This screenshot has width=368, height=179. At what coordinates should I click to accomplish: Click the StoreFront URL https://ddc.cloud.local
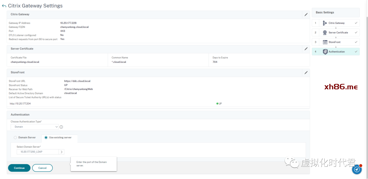(77, 81)
